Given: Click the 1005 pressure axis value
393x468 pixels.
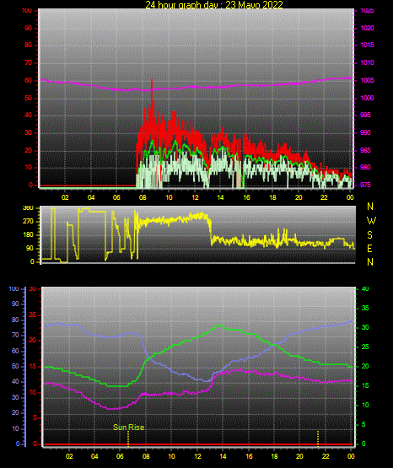Looking at the screenshot, I should pos(368,80).
